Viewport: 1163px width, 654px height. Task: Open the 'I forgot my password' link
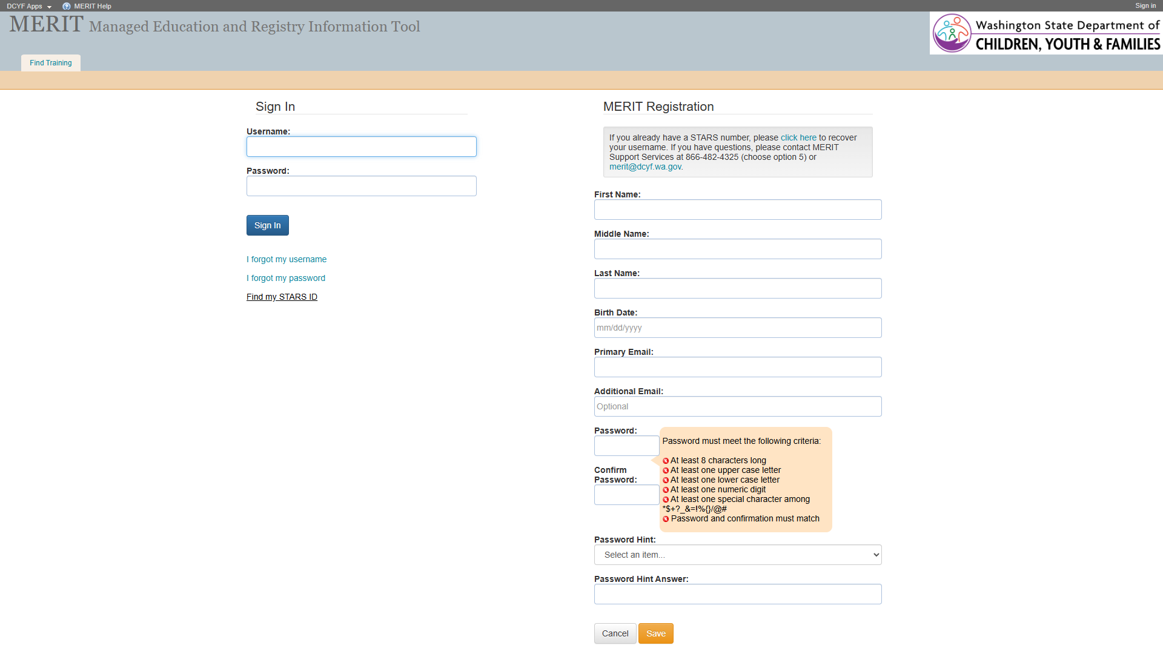coord(285,278)
